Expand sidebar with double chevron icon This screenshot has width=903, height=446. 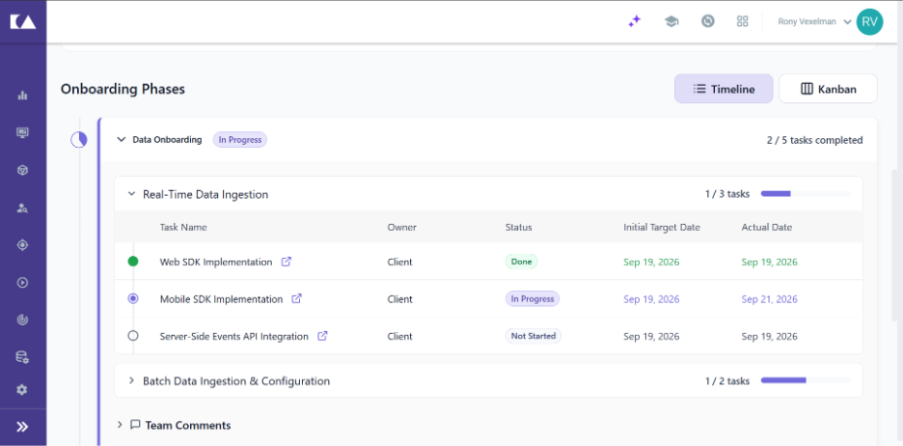tap(22, 427)
